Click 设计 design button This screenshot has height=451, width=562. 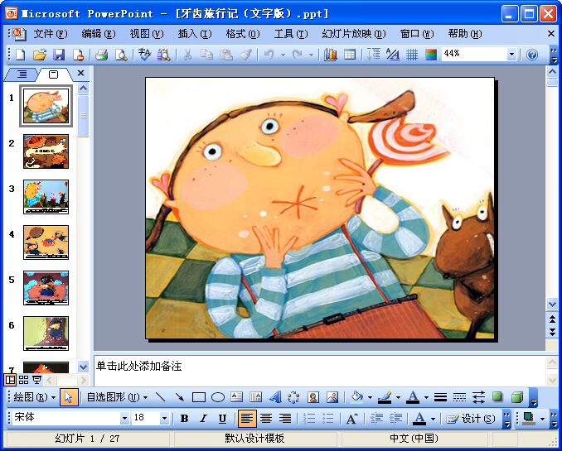[471, 418]
